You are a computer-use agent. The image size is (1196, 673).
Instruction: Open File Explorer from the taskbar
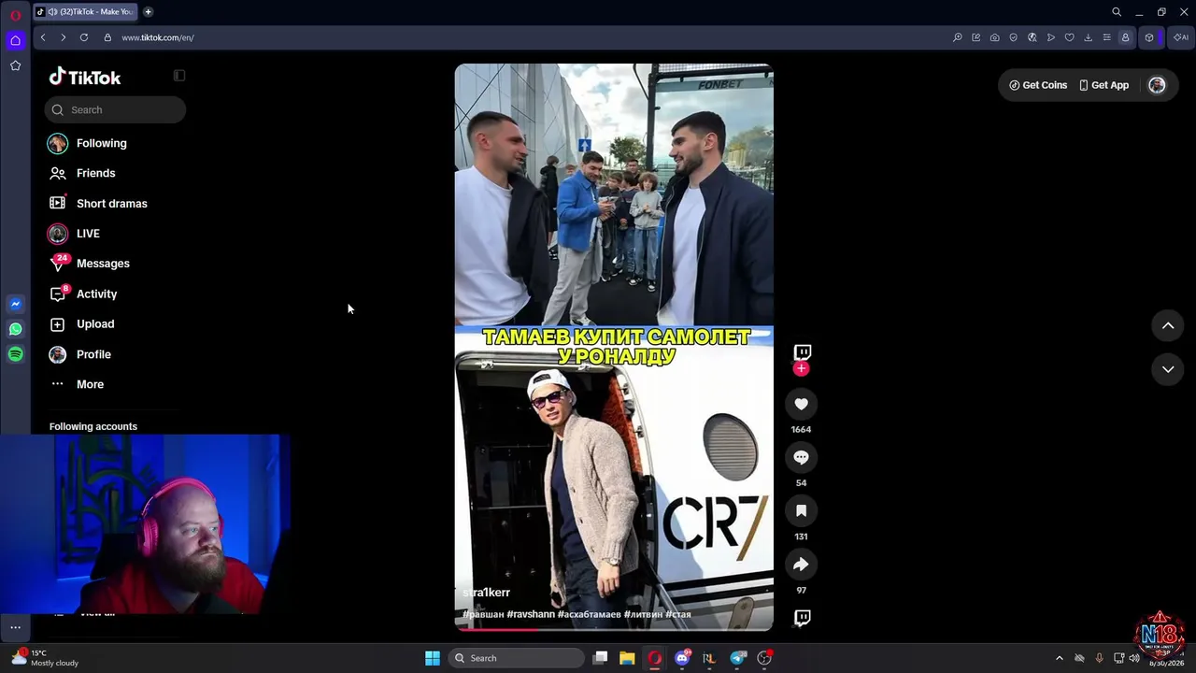point(627,658)
